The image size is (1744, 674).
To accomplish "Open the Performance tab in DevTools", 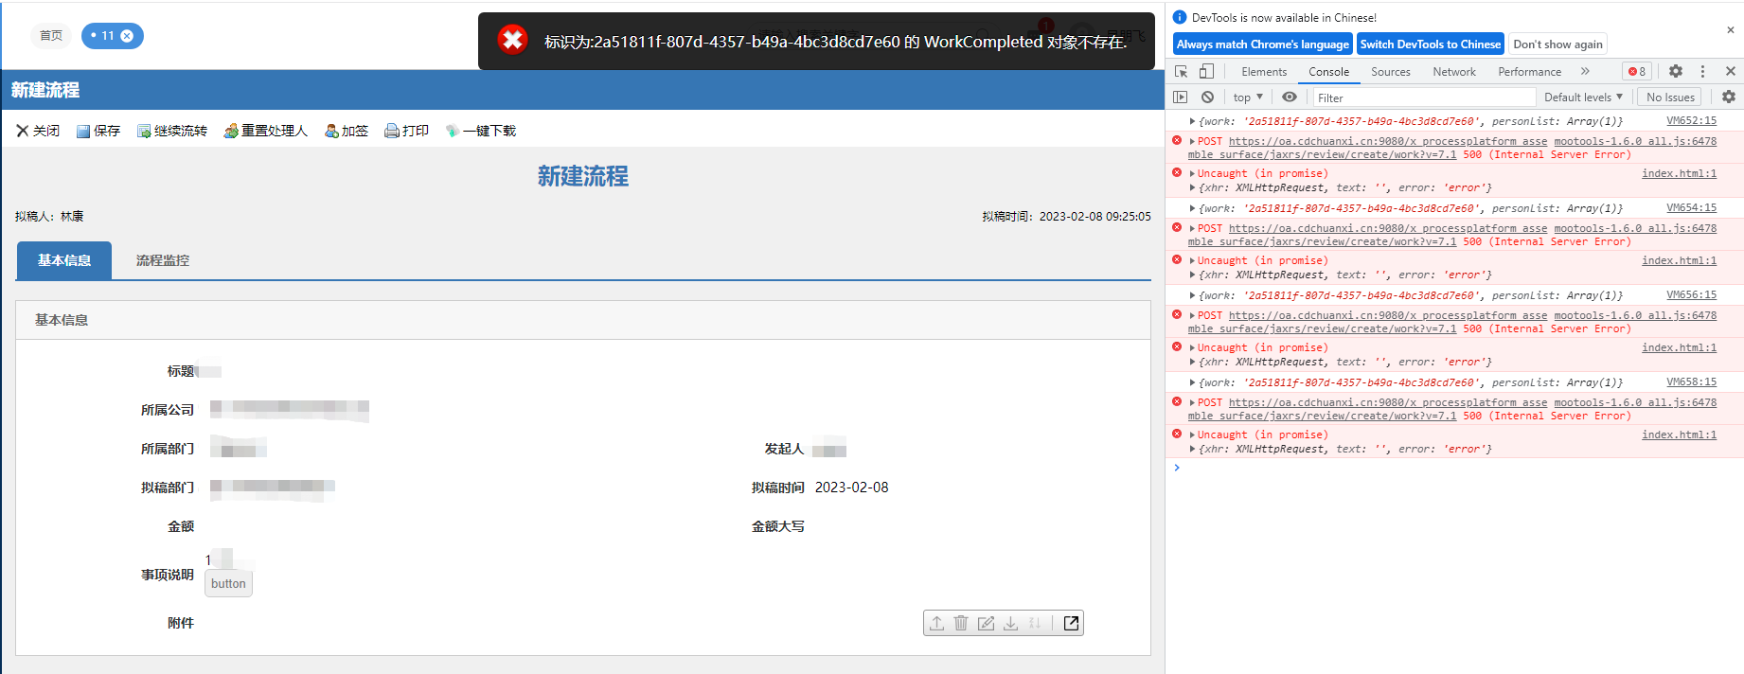I will click(1529, 72).
